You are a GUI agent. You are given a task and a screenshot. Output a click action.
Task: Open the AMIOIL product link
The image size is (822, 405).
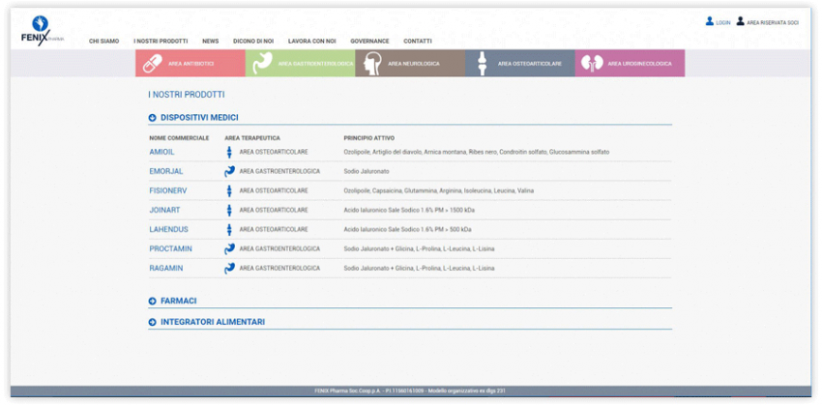point(162,152)
